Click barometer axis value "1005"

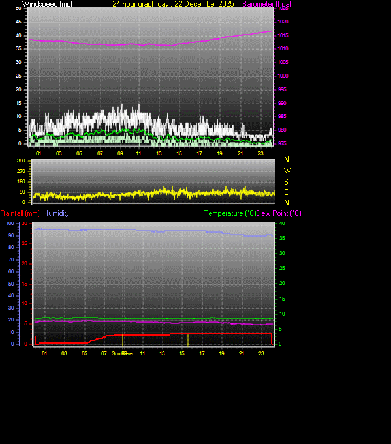pyautogui.click(x=283, y=62)
